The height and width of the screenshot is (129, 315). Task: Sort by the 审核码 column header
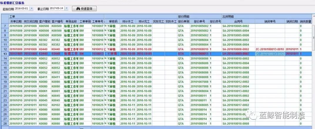coord(113,21)
